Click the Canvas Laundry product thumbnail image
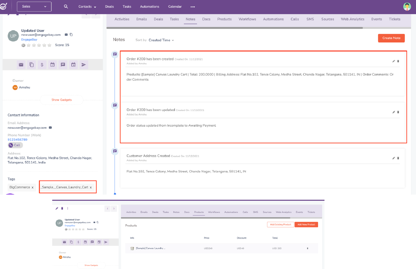This screenshot has height=269, width=416. click(132, 248)
